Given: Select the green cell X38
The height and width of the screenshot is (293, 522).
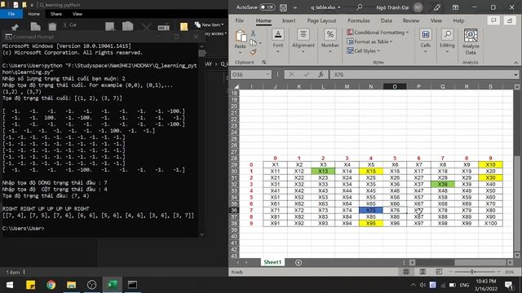Looking at the screenshot, I should pos(442,185).
